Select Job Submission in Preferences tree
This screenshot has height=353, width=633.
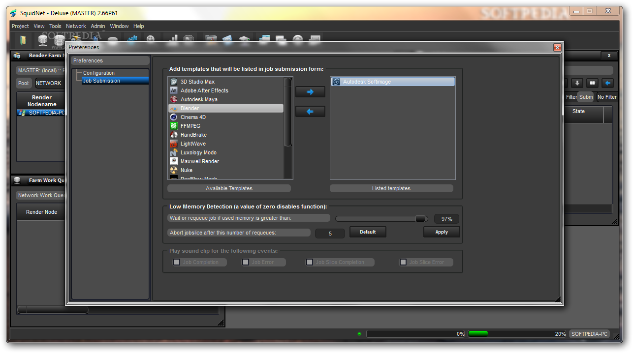[115, 81]
